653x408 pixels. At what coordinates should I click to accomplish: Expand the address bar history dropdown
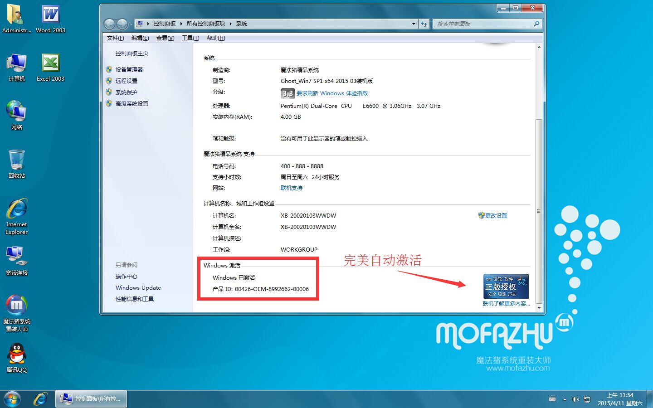tap(413, 24)
